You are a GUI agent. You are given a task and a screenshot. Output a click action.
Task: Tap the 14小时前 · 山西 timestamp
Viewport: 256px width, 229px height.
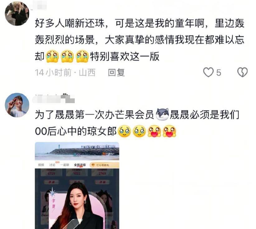65,72
